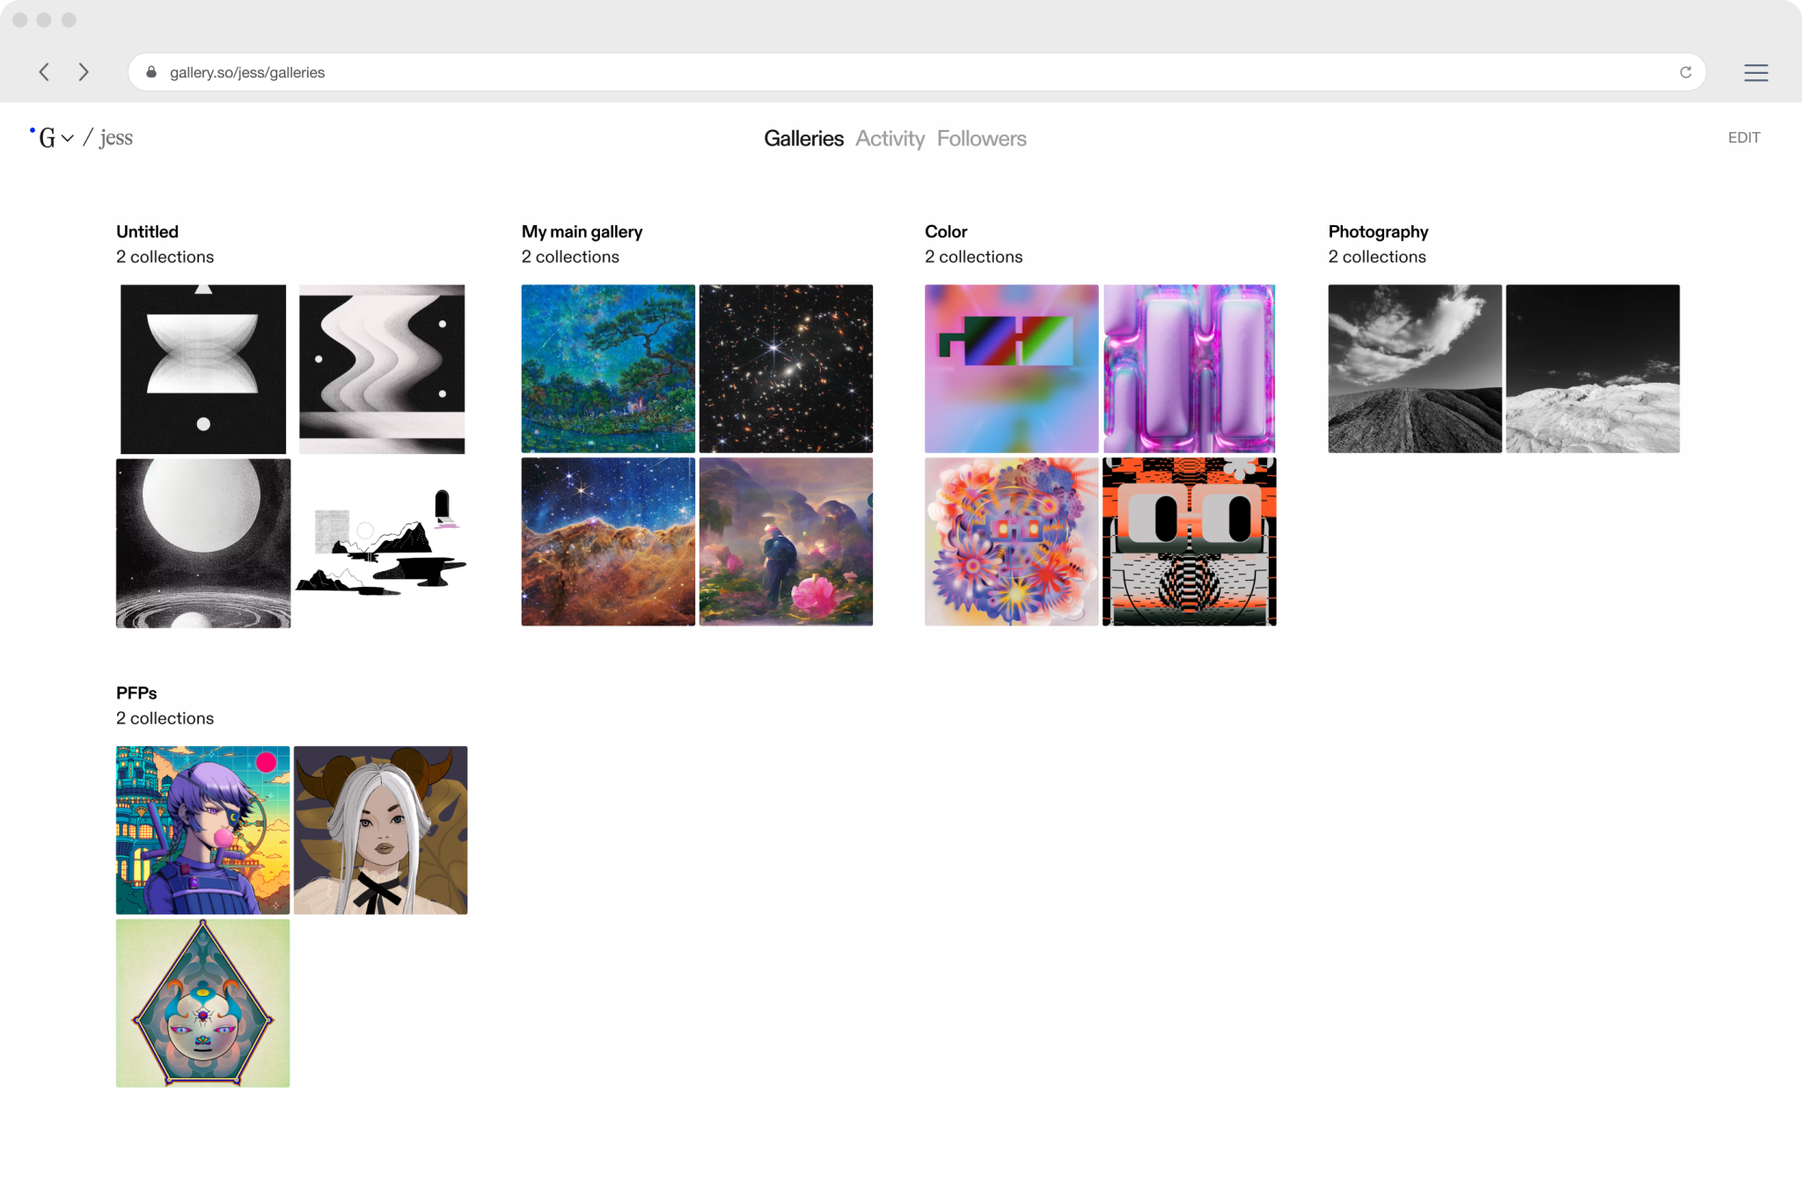Reload the page with refresh icon
This screenshot has width=1802, height=1201.
click(x=1685, y=72)
